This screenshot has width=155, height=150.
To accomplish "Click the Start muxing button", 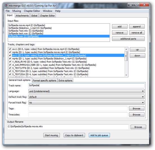I will click(51, 135).
